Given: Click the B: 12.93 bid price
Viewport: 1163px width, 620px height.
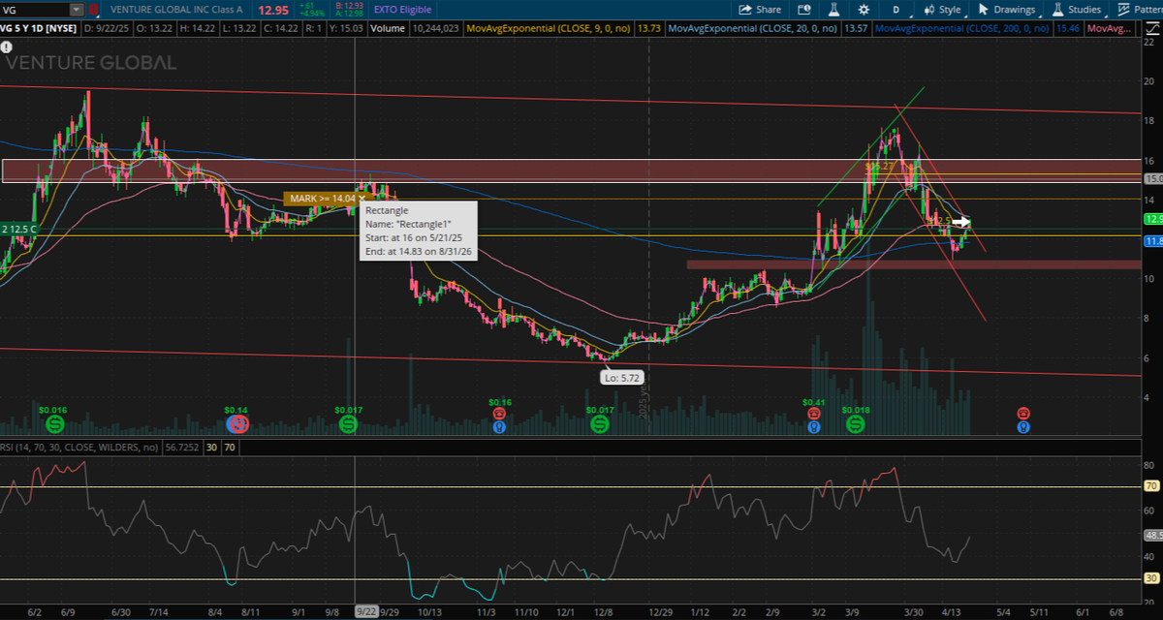Looking at the screenshot, I should click(x=348, y=6).
